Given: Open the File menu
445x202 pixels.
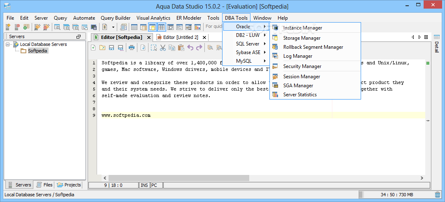Looking at the screenshot, I should coord(10,18).
